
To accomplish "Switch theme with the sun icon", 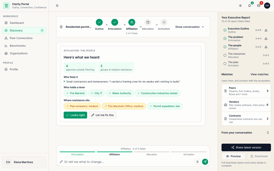I will 240,6.
